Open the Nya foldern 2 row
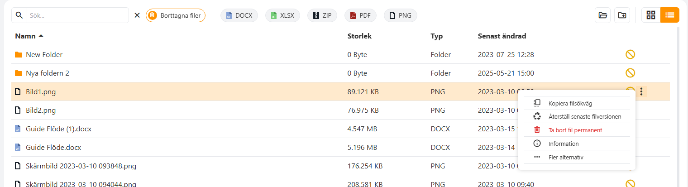Viewport: 688px width, 187px height. point(340,73)
